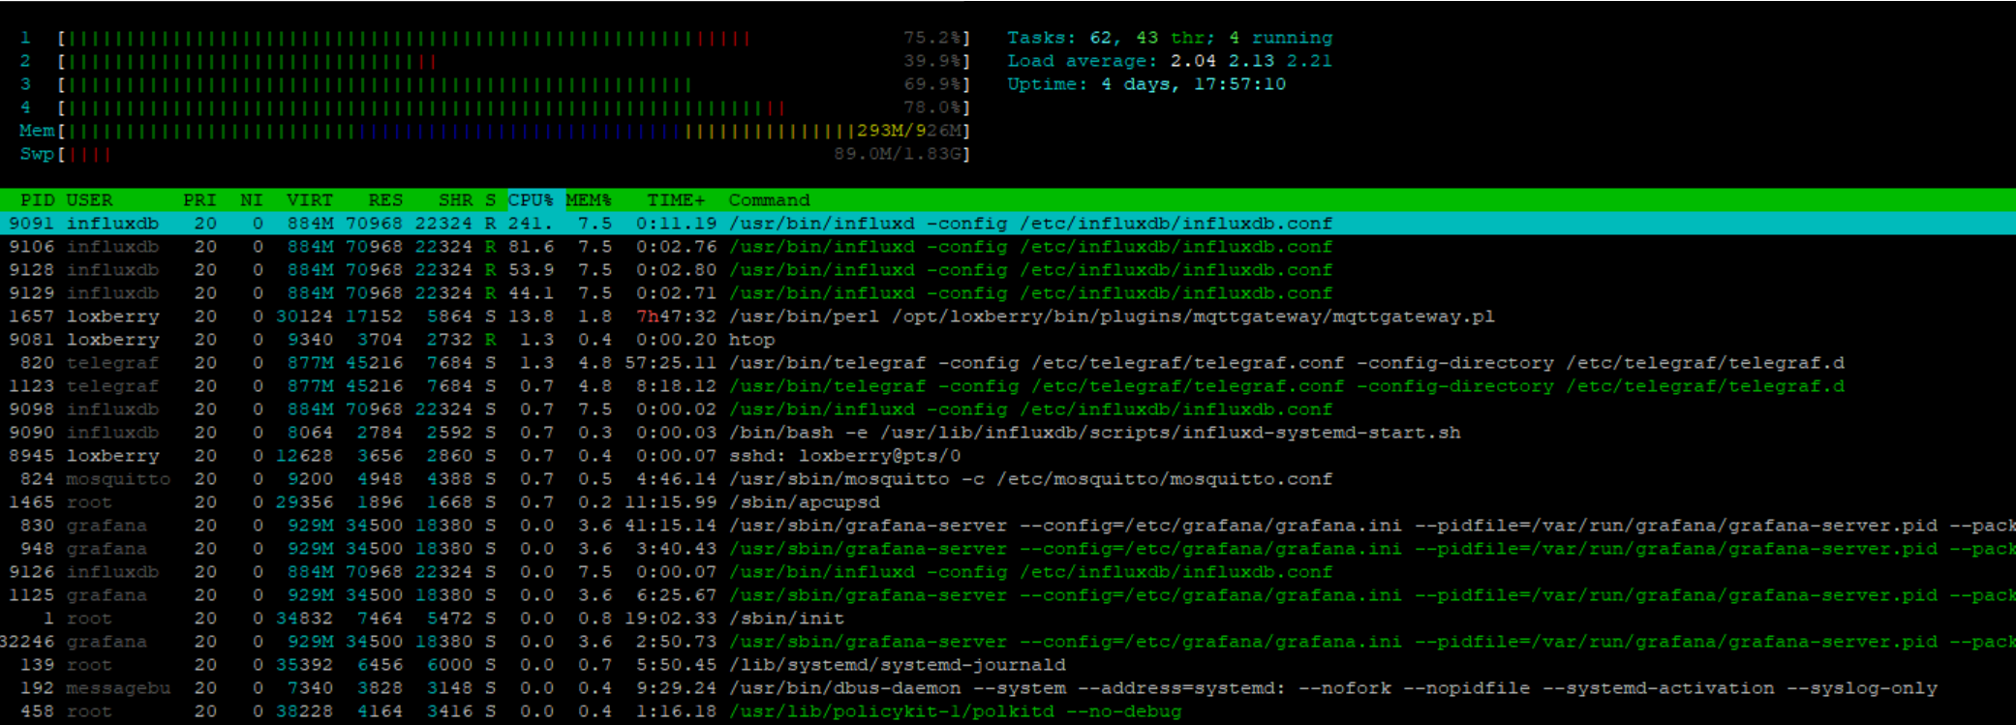Select the "sshd: loxberry@pts/0" process row

(x=1008, y=456)
